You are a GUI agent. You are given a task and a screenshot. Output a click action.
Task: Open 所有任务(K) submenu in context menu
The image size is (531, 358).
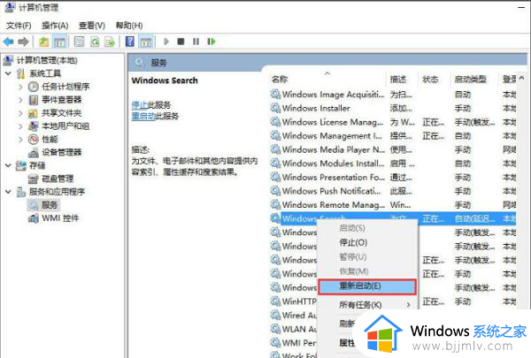[x=367, y=305]
